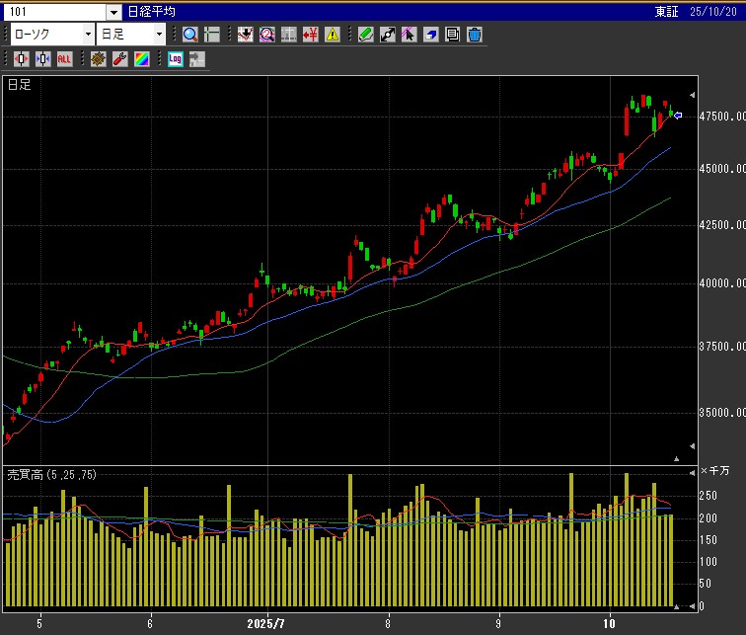Toggle the arrow pointer selection tool

409,35
